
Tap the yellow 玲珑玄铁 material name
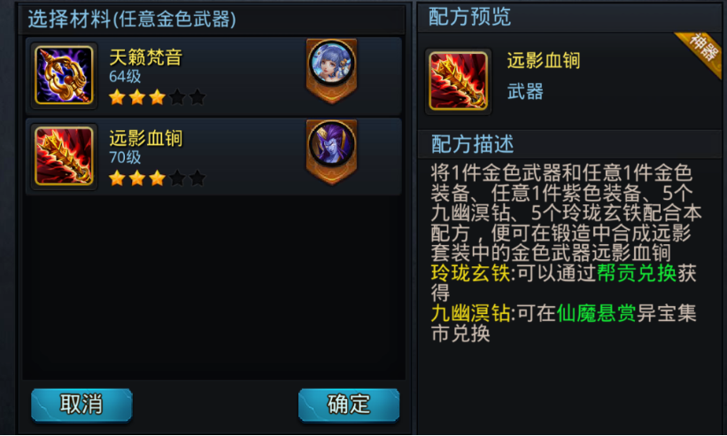470,273
